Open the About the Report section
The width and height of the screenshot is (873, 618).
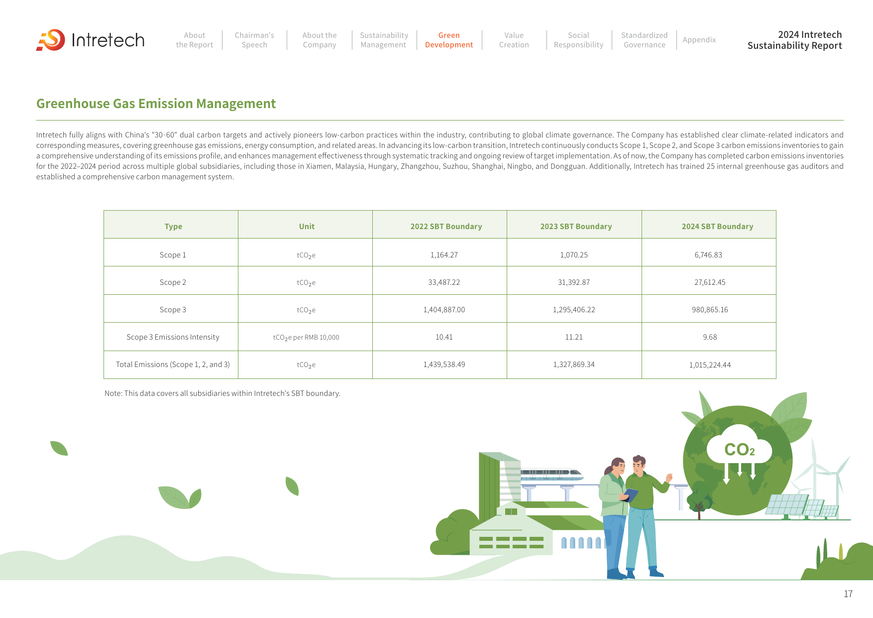point(194,40)
